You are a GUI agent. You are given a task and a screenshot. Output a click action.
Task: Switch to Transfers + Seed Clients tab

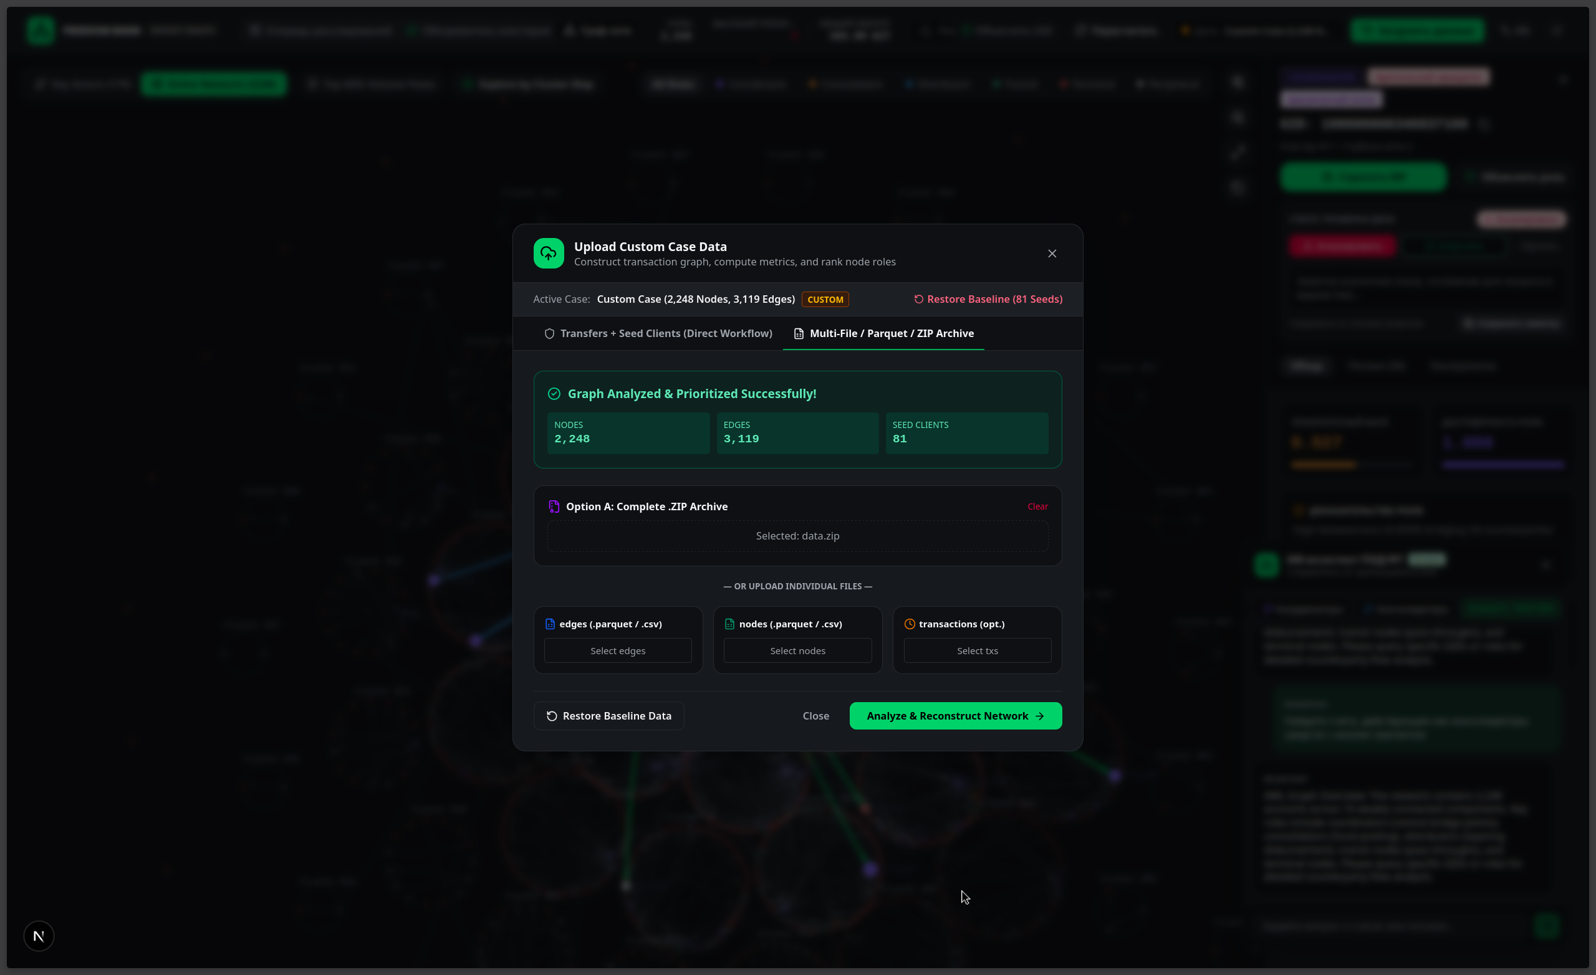click(x=658, y=333)
